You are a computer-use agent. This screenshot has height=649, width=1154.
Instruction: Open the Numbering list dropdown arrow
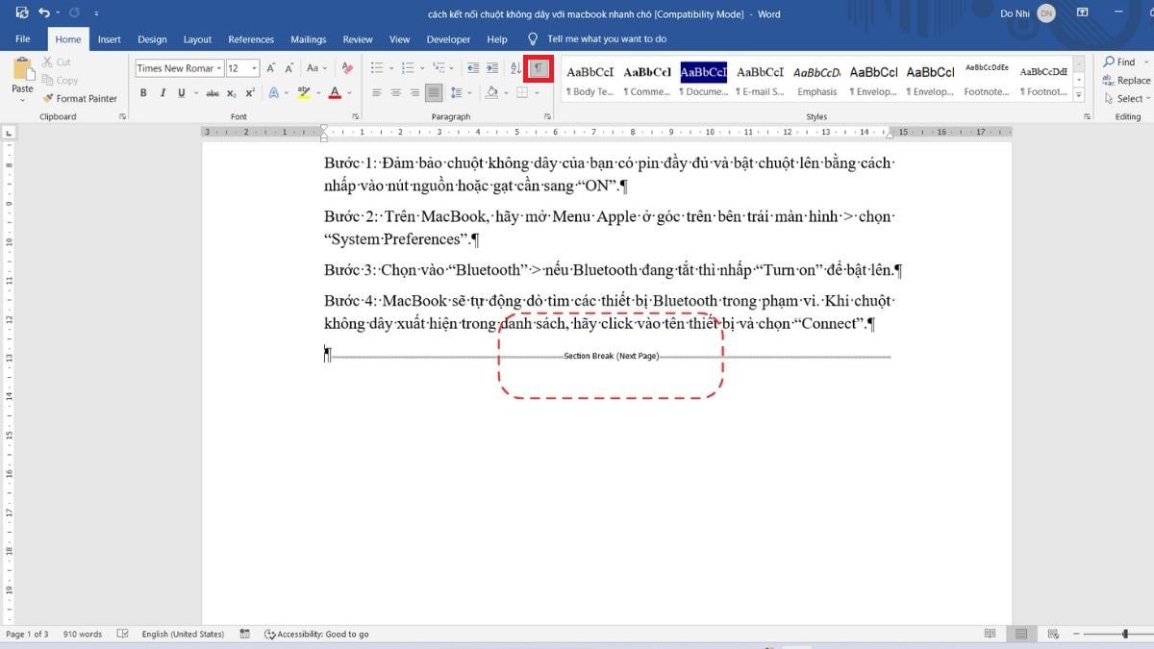(x=422, y=68)
